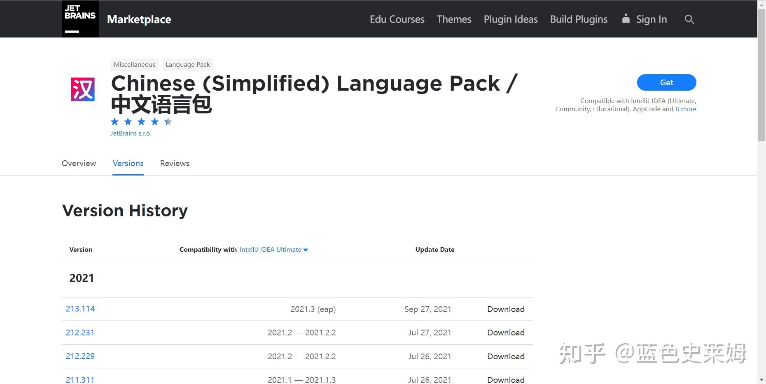Click the 'Jul 27, 2021' update date
The height and width of the screenshot is (384, 766).
click(x=430, y=332)
